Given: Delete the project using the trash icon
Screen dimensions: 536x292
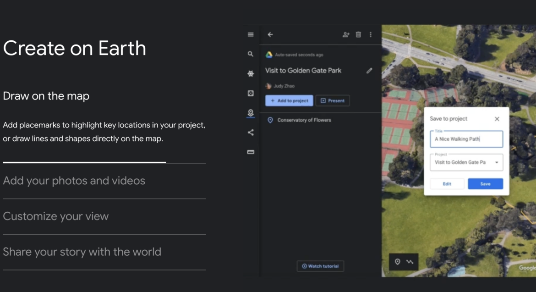Looking at the screenshot, I should coord(358,34).
